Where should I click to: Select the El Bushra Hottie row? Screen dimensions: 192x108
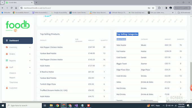74,72
